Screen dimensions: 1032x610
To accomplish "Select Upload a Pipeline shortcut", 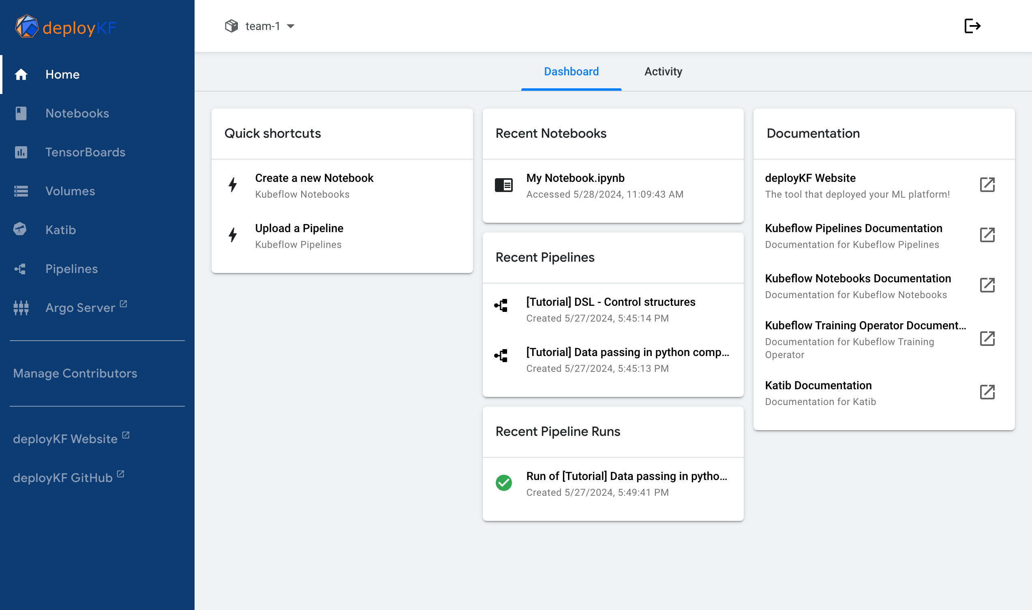I will pyautogui.click(x=342, y=235).
